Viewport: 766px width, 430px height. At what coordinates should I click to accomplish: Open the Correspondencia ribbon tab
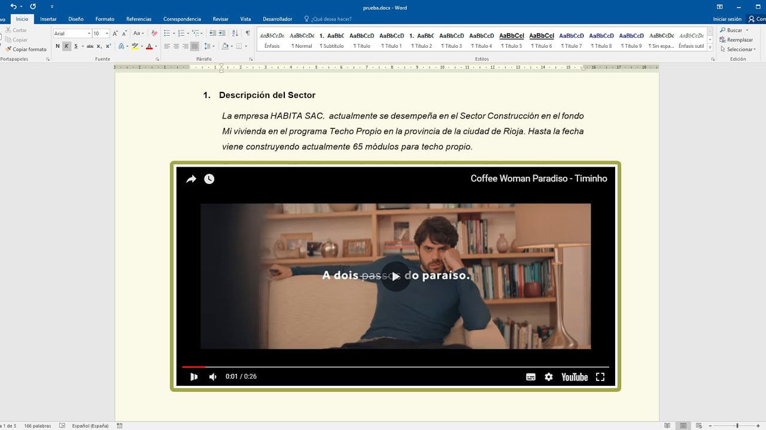pyautogui.click(x=182, y=19)
